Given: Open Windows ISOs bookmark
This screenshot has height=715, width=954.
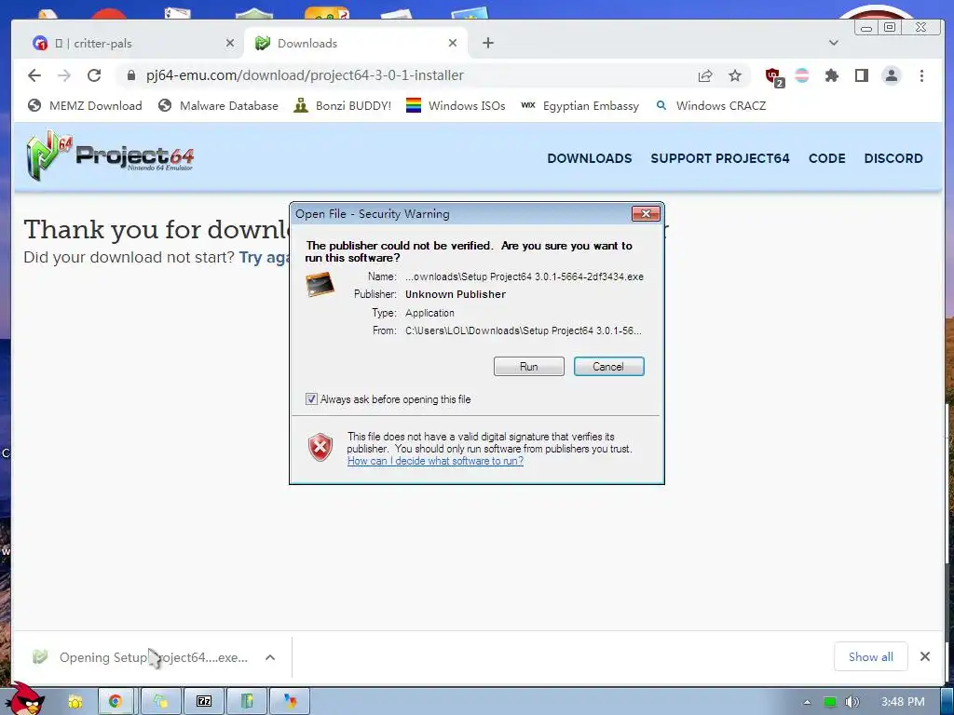Looking at the screenshot, I should 456,106.
